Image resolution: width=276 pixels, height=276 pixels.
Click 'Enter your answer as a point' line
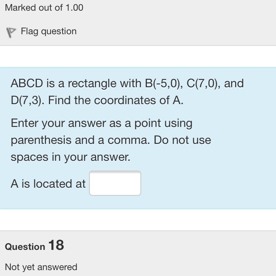point(102,123)
